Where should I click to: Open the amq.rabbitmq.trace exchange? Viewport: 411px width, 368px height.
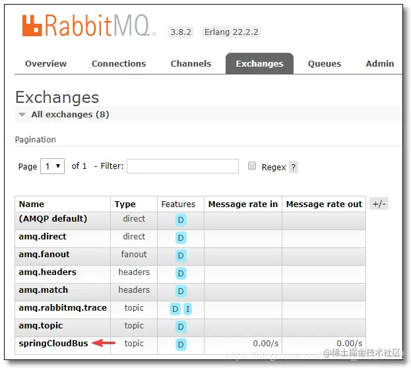pos(63,308)
